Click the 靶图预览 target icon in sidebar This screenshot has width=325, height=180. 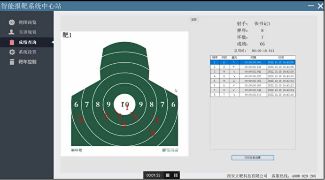coord(12,22)
